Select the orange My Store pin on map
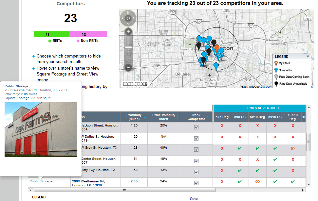The height and width of the screenshot is (201, 318). 217,49
